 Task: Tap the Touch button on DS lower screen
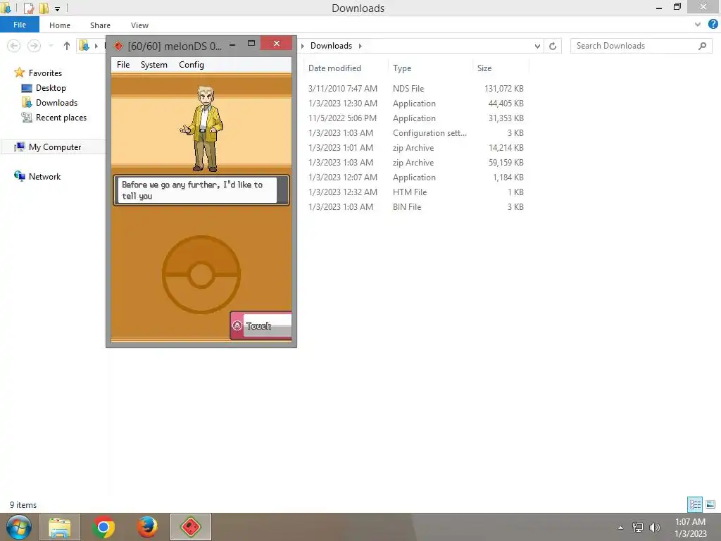[x=261, y=325]
